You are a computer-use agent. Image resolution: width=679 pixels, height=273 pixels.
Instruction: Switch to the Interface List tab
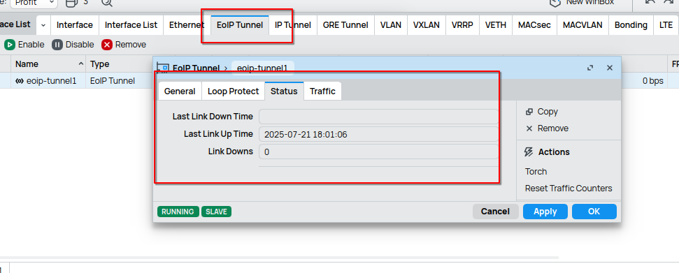pos(131,25)
